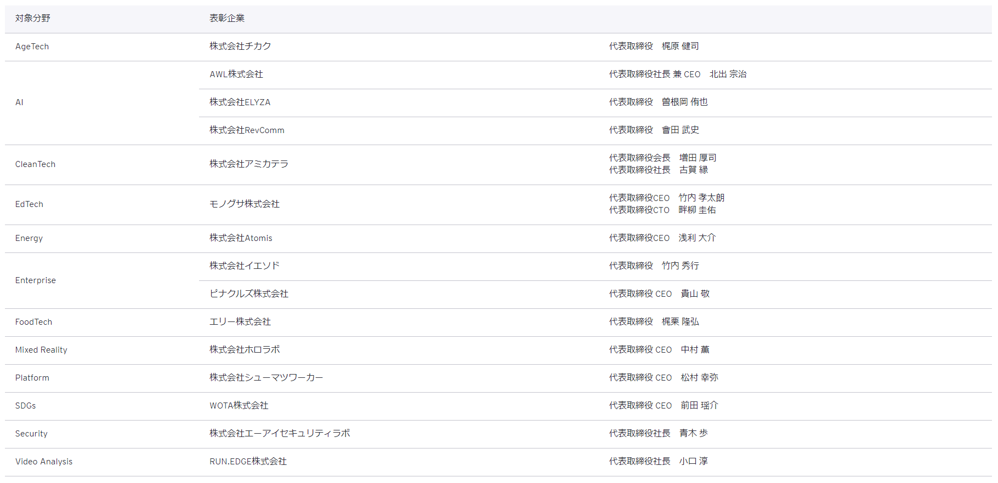This screenshot has height=483, width=998.
Task: Click the 株式会社エーアイセキュリティラボ company cell
Action: tap(280, 434)
